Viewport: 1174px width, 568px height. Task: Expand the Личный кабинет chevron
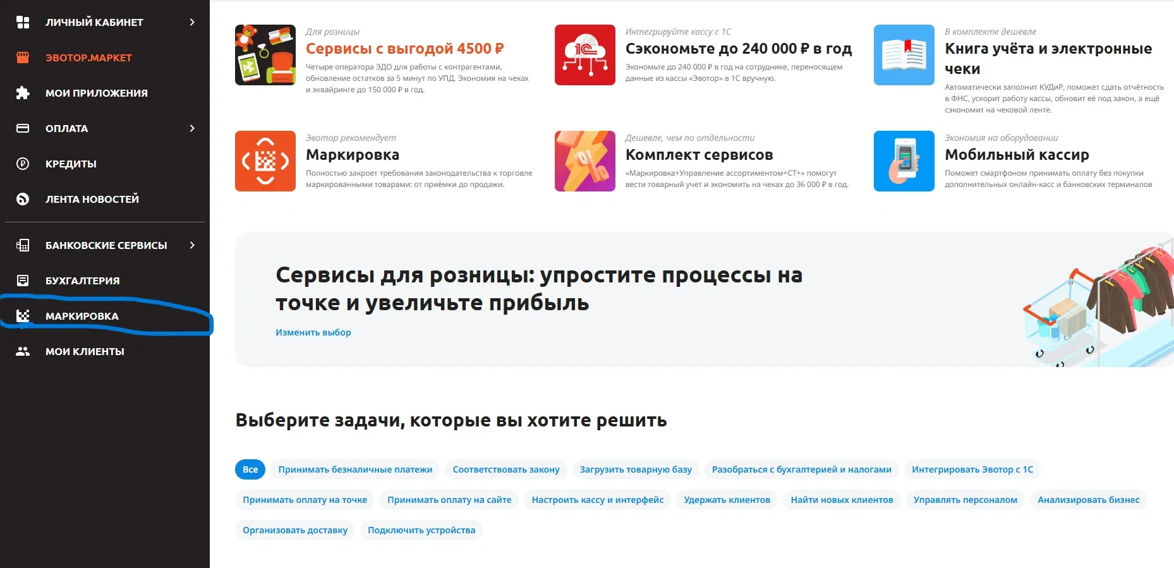pos(192,22)
